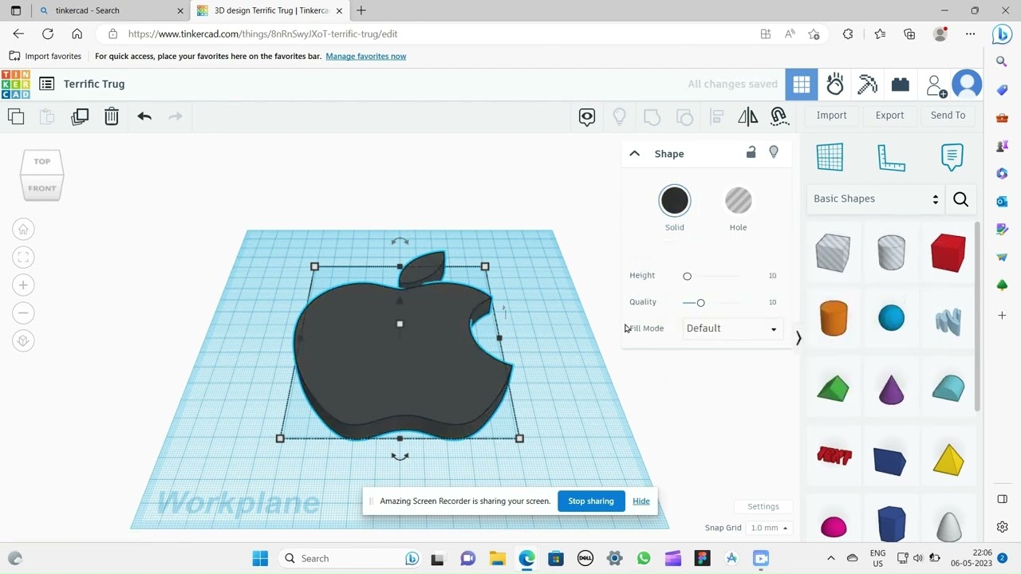1021x574 pixels.
Task: Click the Mirror tool icon
Action: pyautogui.click(x=748, y=117)
